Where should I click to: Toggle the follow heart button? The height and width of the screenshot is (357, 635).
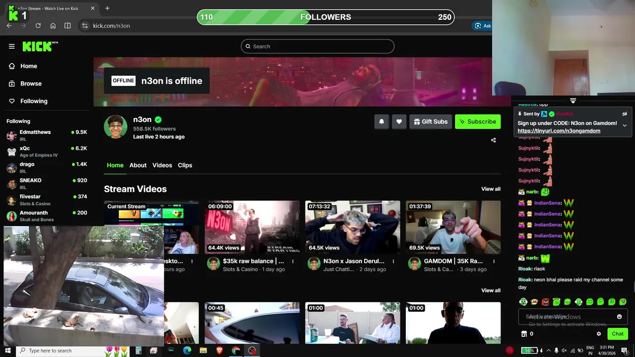click(x=399, y=121)
